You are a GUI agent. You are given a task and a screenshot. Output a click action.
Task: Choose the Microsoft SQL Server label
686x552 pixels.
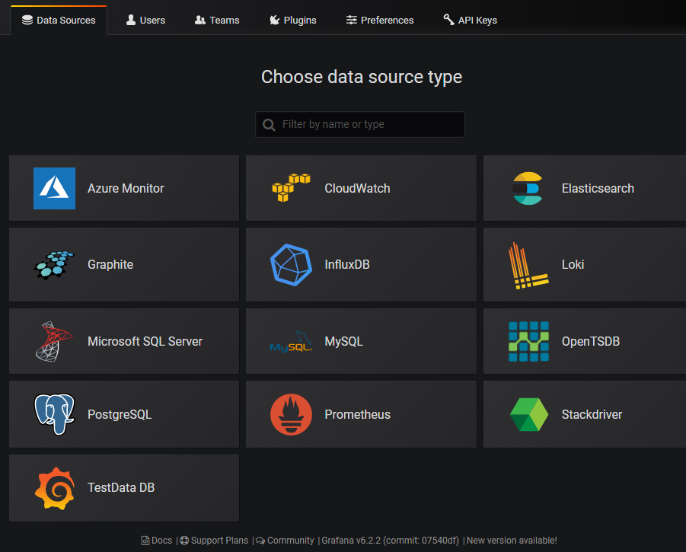(145, 341)
